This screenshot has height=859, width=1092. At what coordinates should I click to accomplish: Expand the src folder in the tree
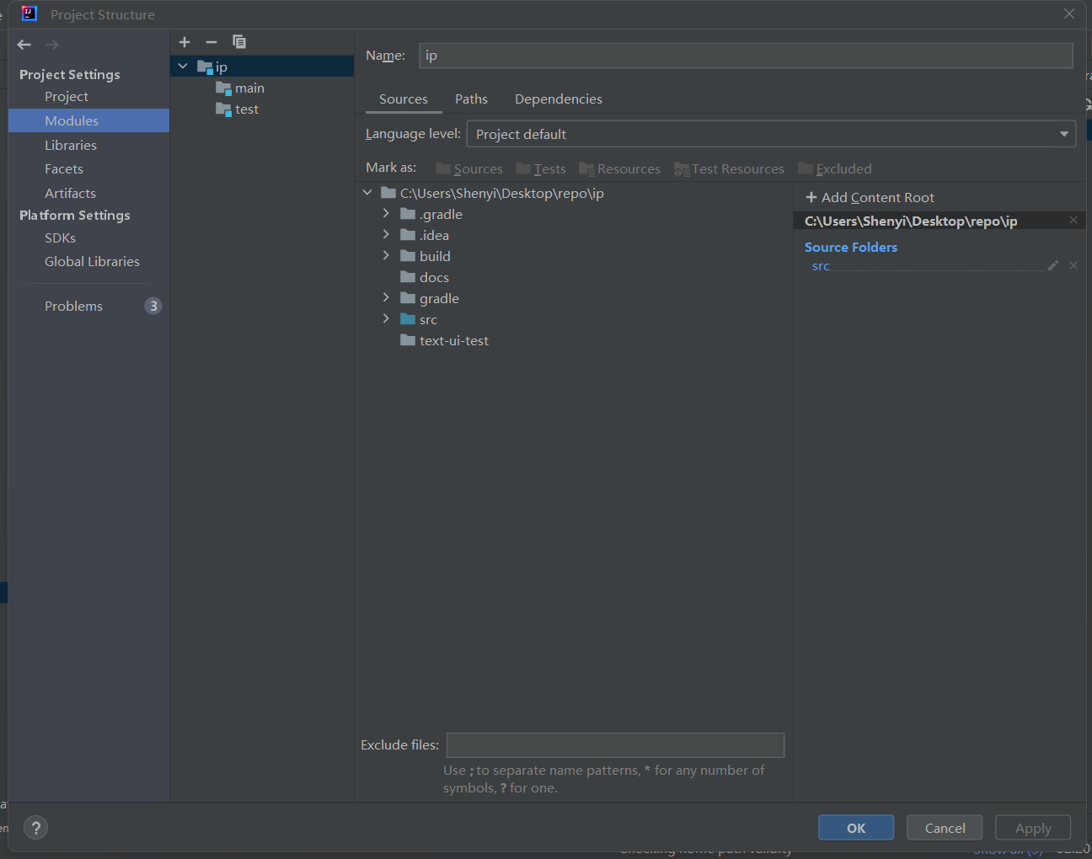pos(386,319)
